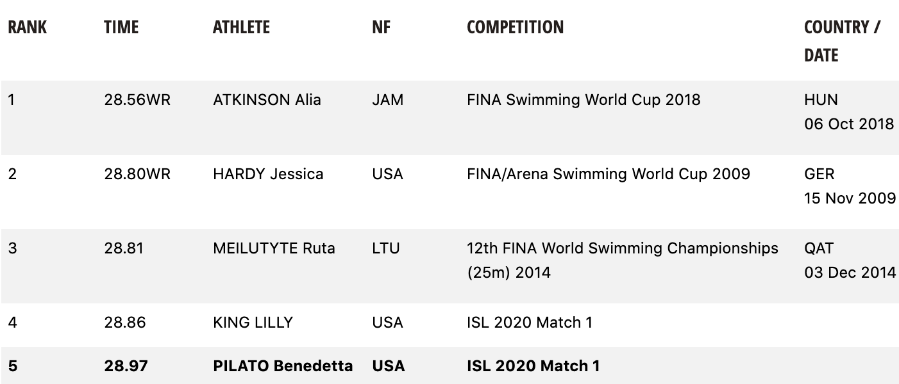Image resolution: width=899 pixels, height=384 pixels.
Task: Click KING LILLY athlete name
Action: (253, 323)
